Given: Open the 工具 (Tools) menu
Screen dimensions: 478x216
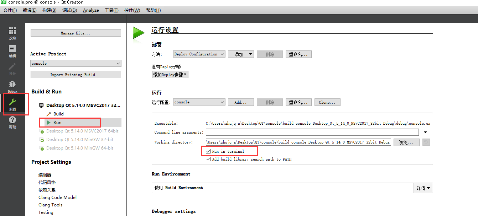Looking at the screenshot, I should click(x=111, y=10).
